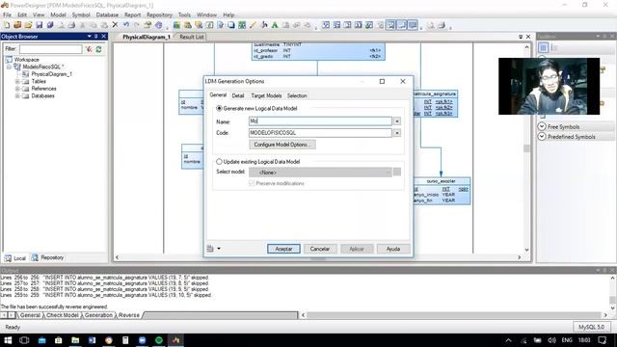
Task: Click the green refresh icon beside the Filter field
Action: 98,49
